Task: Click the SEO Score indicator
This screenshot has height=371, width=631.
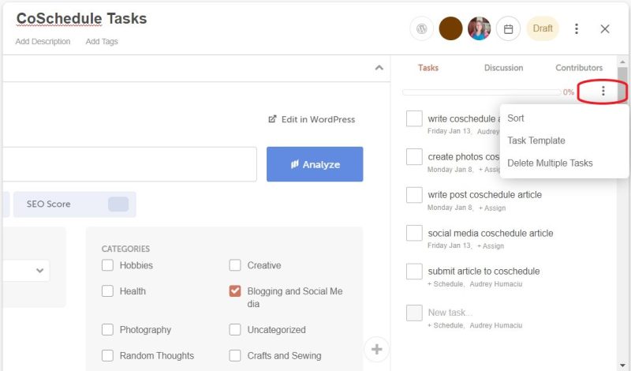Action: [74, 204]
